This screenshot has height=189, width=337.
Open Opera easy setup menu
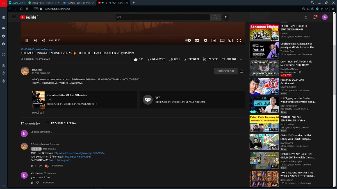click(333, 9)
